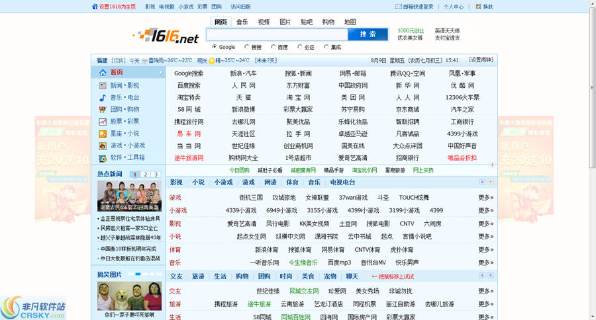Switch to the 贴吧 search tab
Image resolution: width=596 pixels, height=320 pixels.
point(307,22)
